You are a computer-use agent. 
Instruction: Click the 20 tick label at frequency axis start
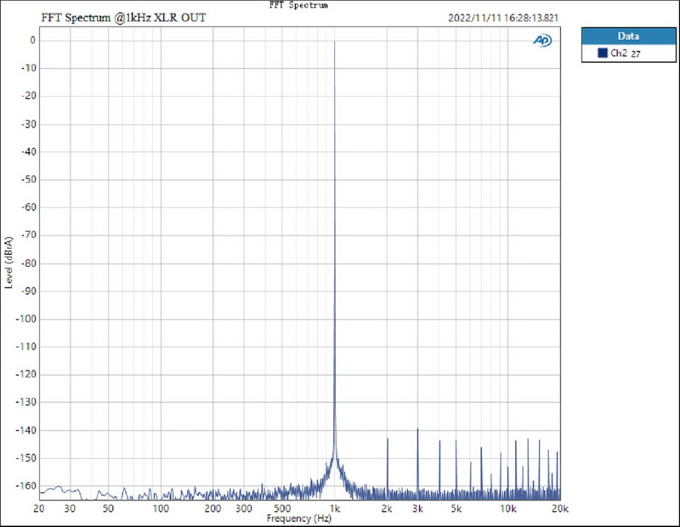pyautogui.click(x=39, y=508)
